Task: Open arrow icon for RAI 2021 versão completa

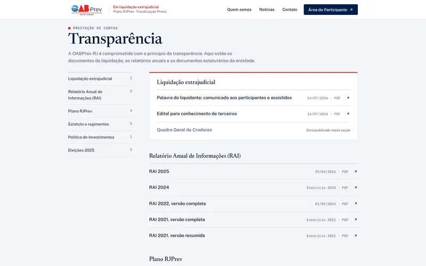Action: tap(356, 220)
